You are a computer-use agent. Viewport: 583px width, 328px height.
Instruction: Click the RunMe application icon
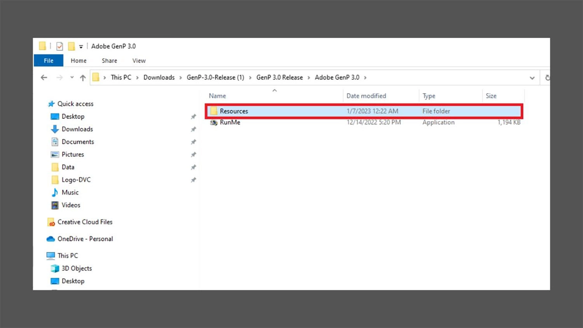click(x=213, y=122)
